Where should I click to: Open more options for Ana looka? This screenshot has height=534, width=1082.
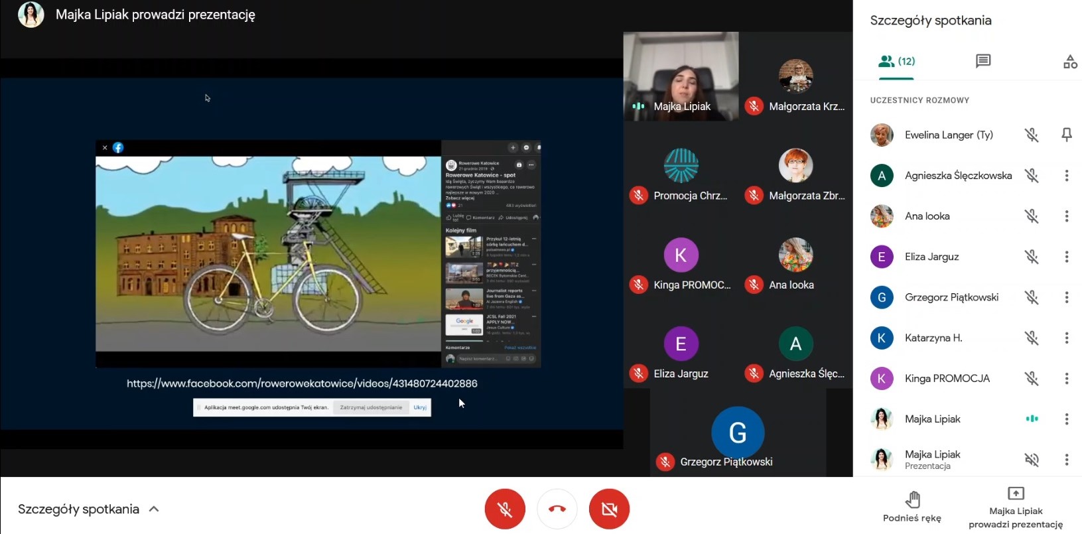pos(1067,216)
